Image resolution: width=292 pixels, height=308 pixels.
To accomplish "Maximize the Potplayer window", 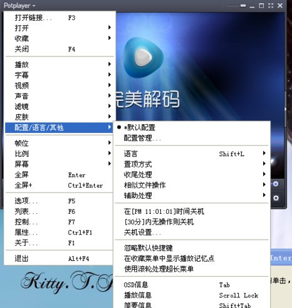I will click(261, 6).
